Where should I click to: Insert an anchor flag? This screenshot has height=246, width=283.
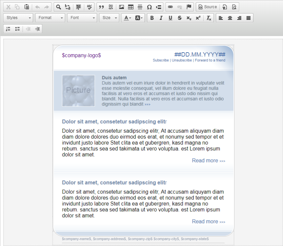[189, 7]
